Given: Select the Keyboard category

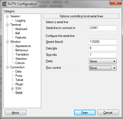Looking at the screenshot, I should pos(21,29).
